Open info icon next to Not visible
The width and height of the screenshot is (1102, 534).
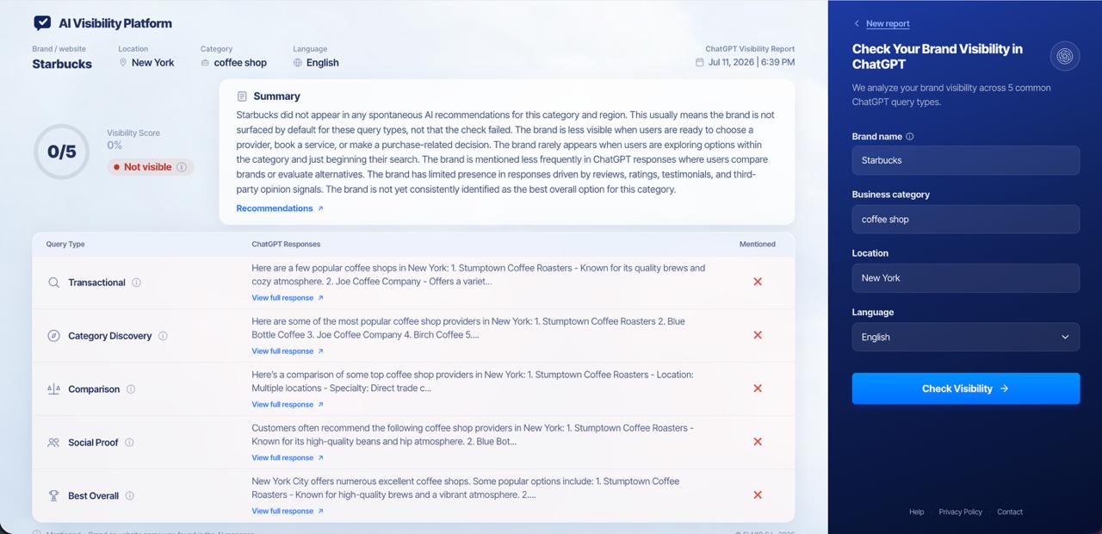click(x=181, y=167)
